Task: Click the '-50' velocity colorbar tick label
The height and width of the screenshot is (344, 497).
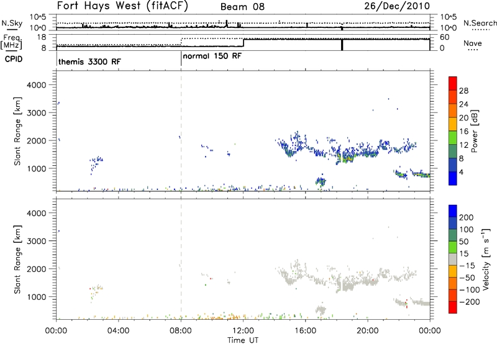Action: 467,278
